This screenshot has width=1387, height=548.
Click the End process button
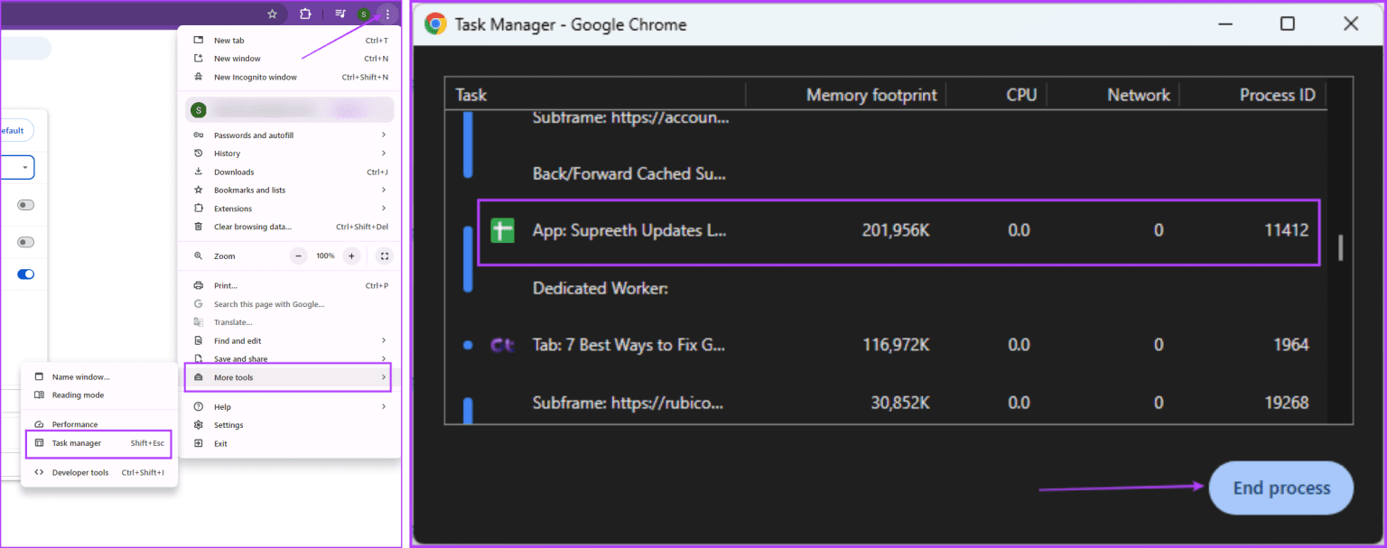tap(1280, 488)
